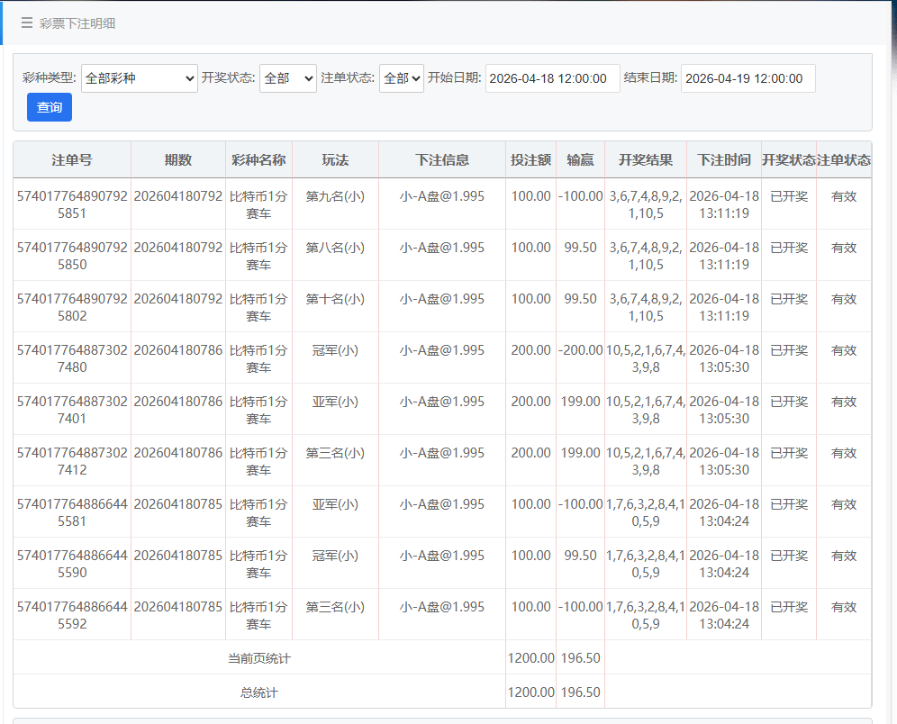Screen dimensions: 897x724
Task: Click the 投注额 column header
Action: pyautogui.click(x=530, y=160)
